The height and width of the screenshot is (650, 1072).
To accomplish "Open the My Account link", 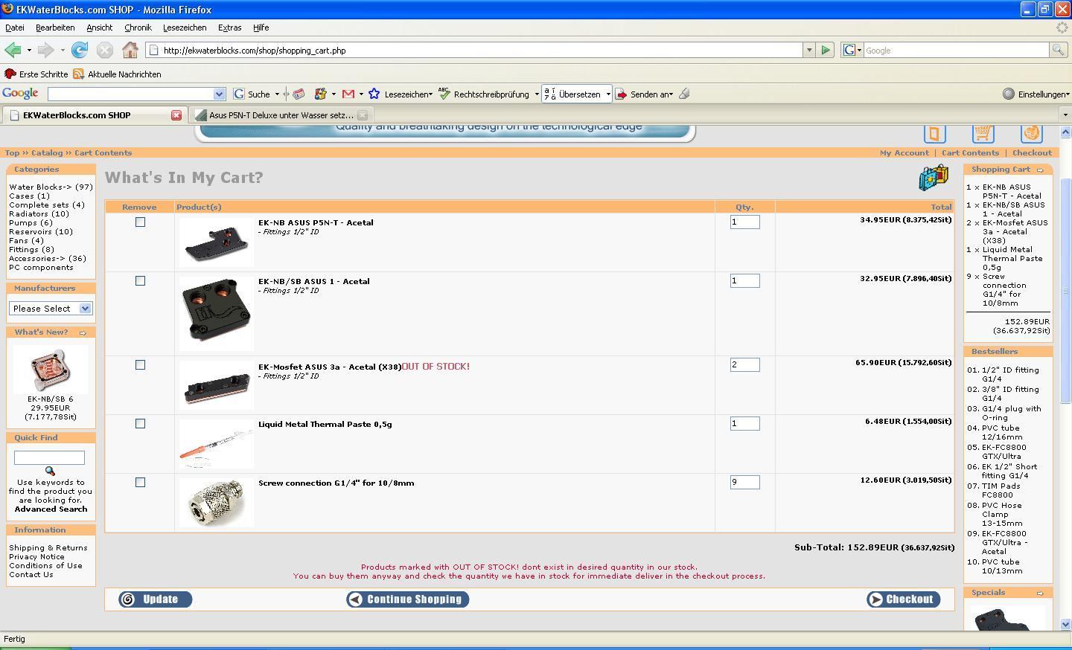I will coord(904,153).
